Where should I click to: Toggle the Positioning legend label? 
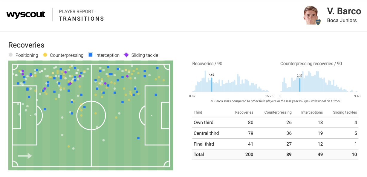tap(27, 55)
